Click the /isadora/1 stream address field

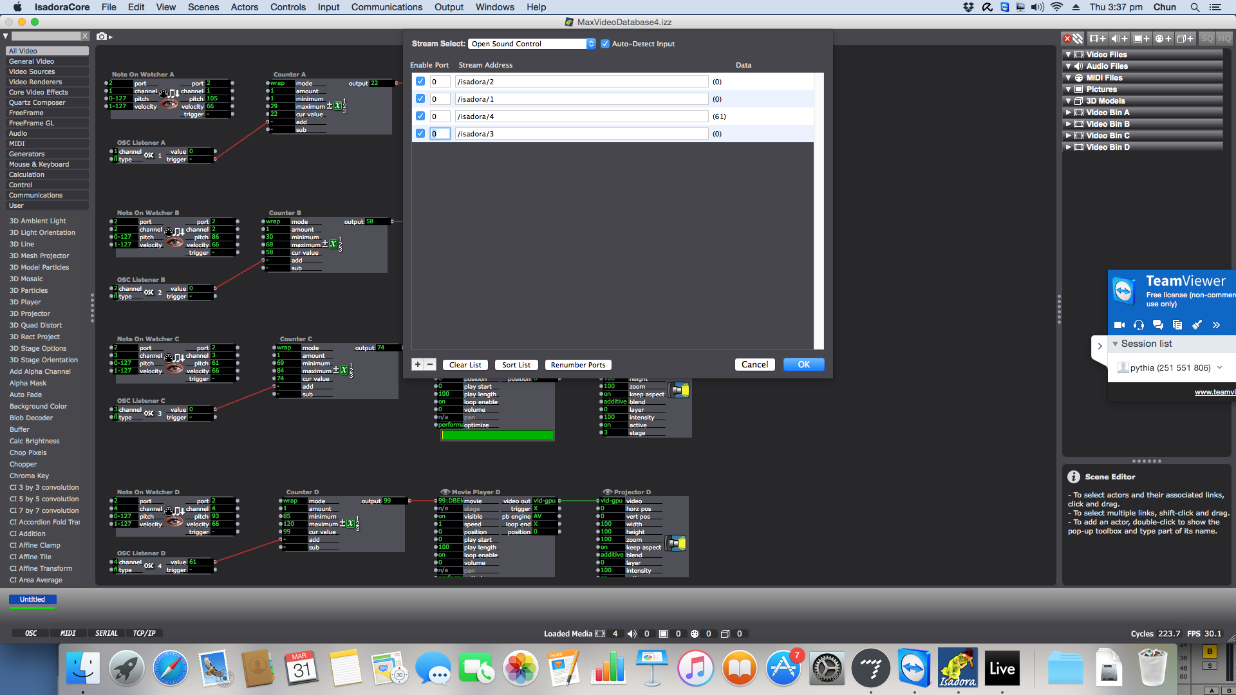[583, 98]
